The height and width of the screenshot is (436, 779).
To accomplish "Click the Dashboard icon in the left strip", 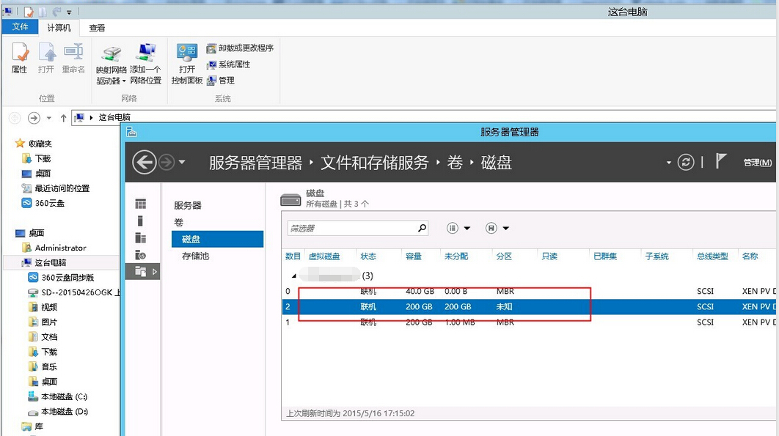I will pyautogui.click(x=140, y=204).
